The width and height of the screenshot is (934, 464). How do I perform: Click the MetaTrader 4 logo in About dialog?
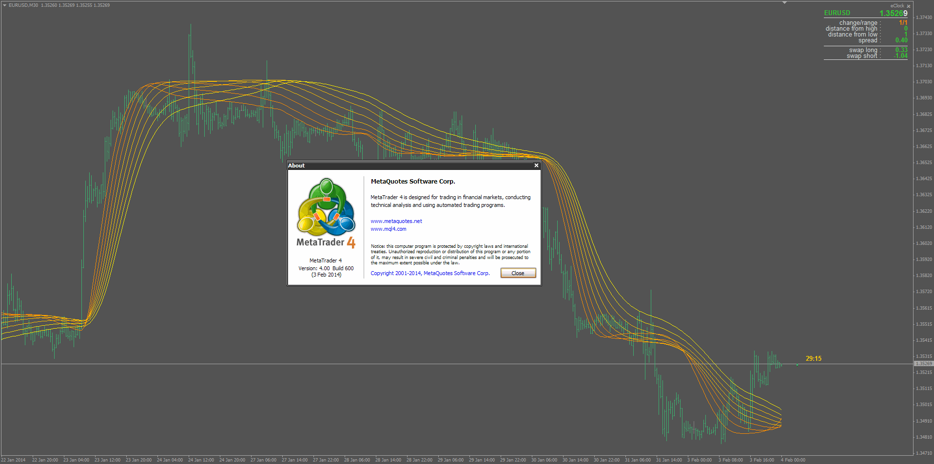click(326, 213)
